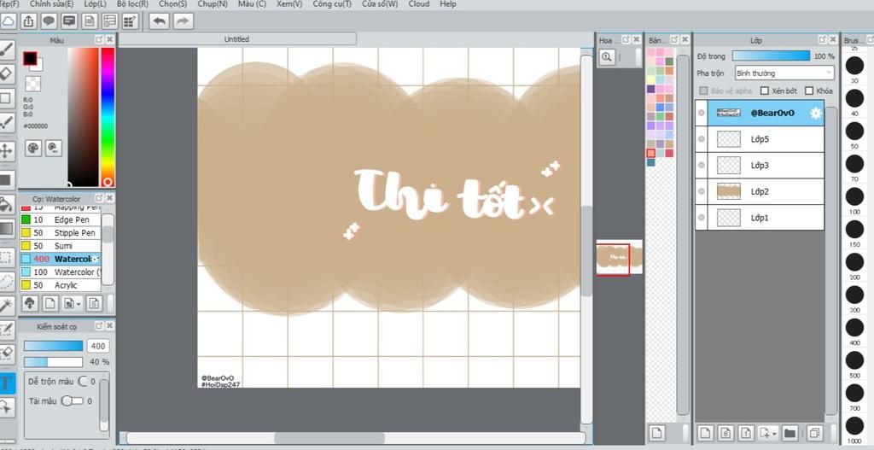The width and height of the screenshot is (874, 450).
Task: Toggle the Khóa checkbox
Action: (809, 91)
